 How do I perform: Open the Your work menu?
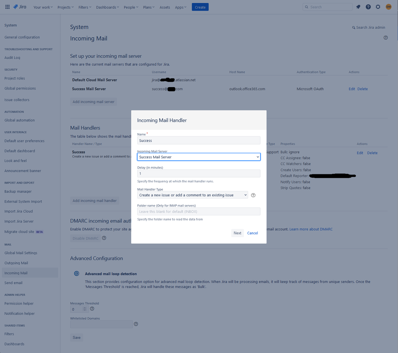pos(43,7)
